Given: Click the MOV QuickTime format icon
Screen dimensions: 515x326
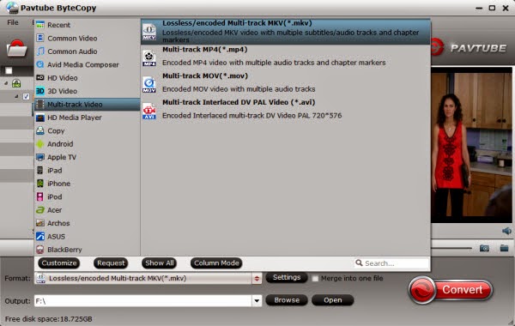Looking at the screenshot, I should (149, 84).
